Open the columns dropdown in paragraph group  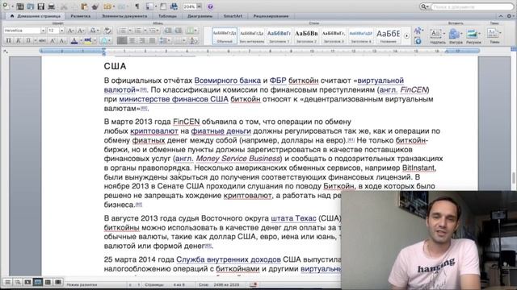(191, 31)
